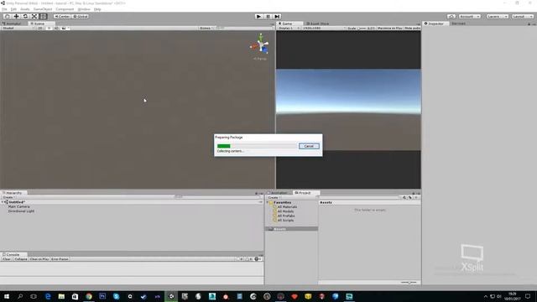
Task: Adjust the Game view Scale slider
Action: pos(362,29)
